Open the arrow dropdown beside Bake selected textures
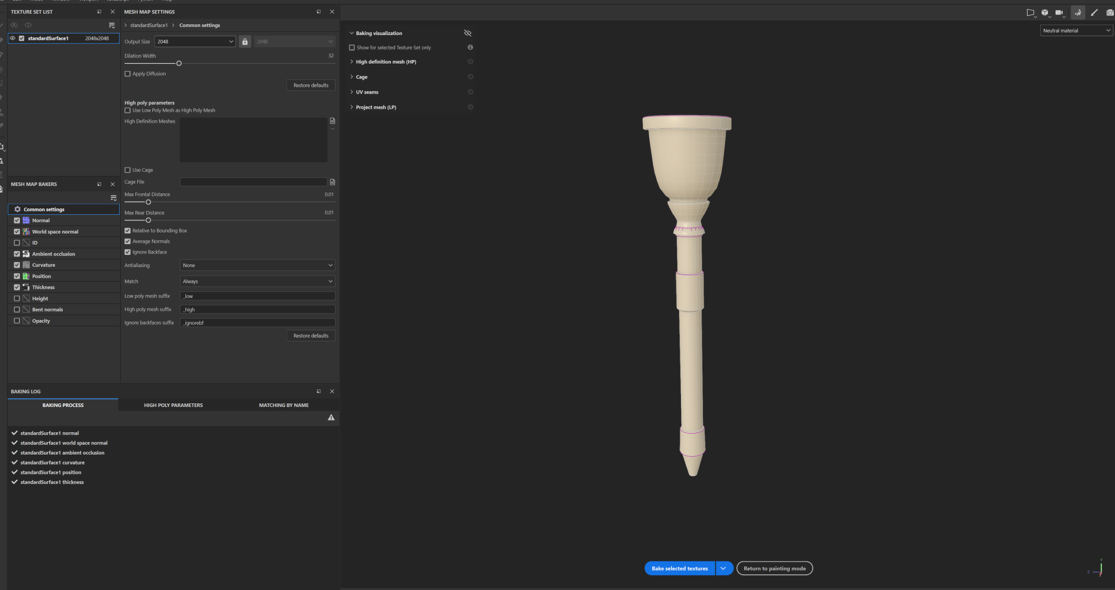Screen dimensions: 1115x590 click(724, 569)
